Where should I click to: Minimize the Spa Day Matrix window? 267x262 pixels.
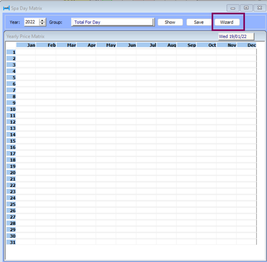tap(233, 8)
